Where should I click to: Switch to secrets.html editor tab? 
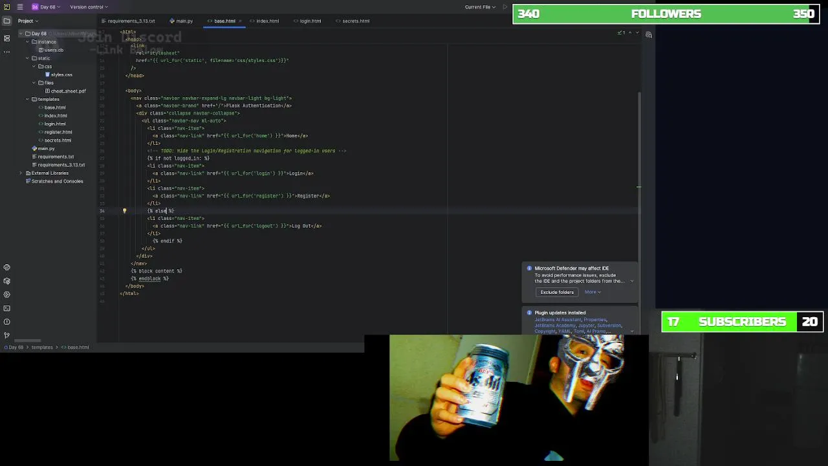352,21
